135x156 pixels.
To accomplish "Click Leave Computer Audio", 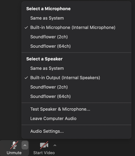I will pos(76,119).
